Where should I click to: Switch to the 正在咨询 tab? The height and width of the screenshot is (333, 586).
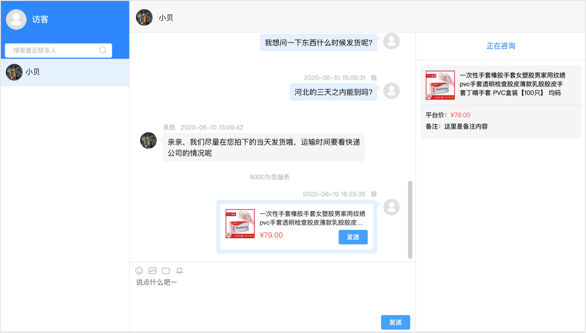[500, 46]
